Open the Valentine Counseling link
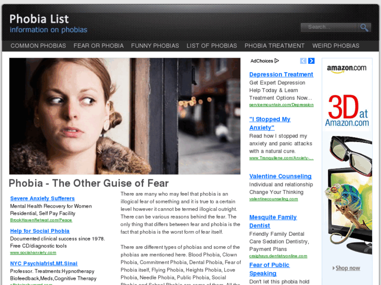Viewport: 381px width, 285px height. [x=280, y=176]
